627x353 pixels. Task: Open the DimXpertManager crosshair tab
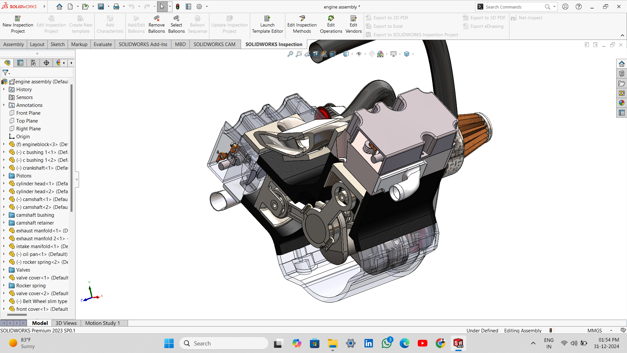coord(46,63)
